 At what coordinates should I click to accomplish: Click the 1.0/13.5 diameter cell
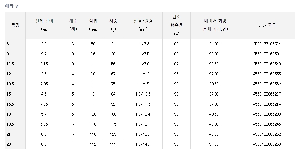click(143, 134)
